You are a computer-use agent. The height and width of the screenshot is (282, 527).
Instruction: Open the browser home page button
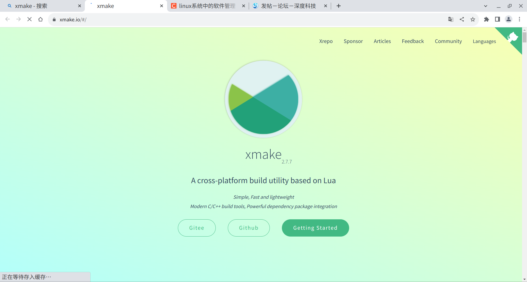pos(40,19)
